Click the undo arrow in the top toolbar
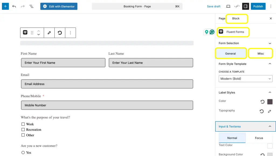This screenshot has width=276, height=156. pos(14,6)
